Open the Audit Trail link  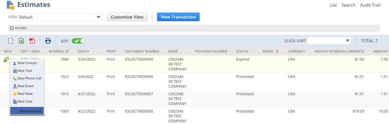370,5
